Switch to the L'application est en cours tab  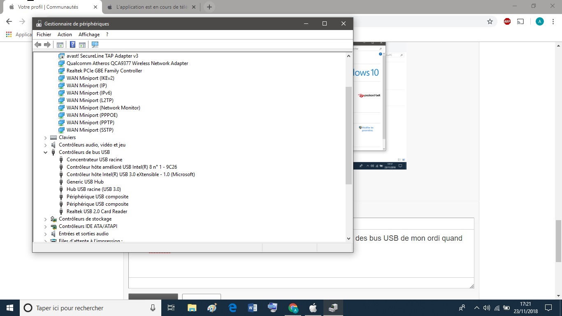pos(152,7)
